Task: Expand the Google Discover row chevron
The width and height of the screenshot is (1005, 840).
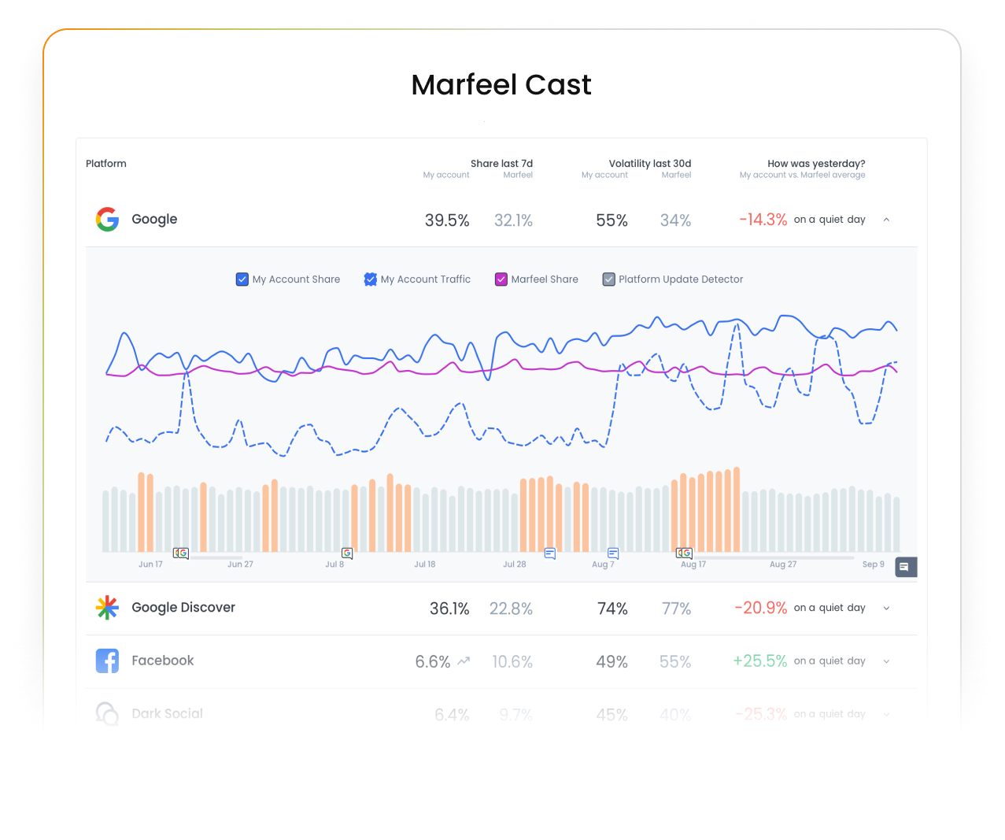Action: [x=886, y=607]
